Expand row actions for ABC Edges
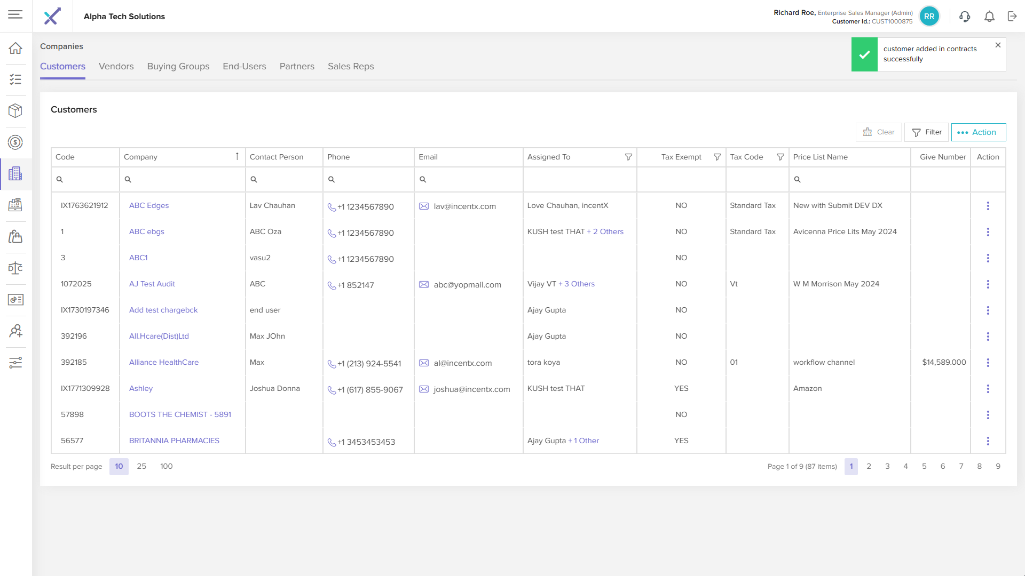This screenshot has width=1025, height=576. [988, 206]
